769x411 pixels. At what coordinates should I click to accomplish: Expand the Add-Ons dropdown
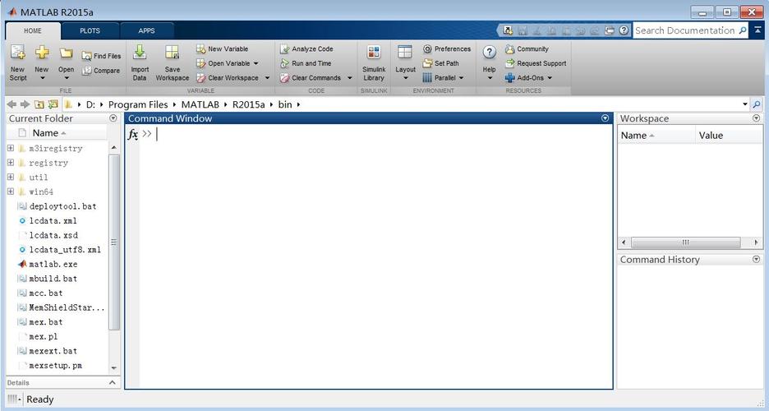click(x=550, y=78)
